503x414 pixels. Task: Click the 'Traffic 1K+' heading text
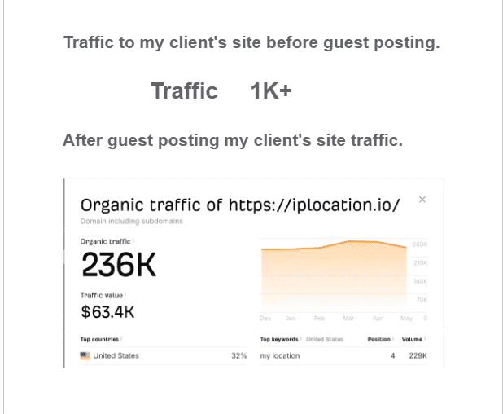221,91
